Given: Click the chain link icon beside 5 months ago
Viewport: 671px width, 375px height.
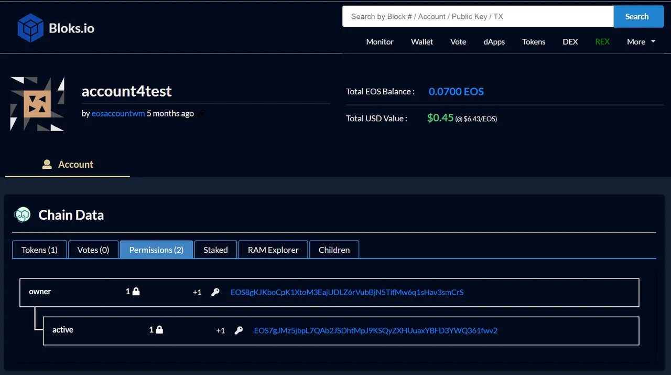Looking at the screenshot, I should click(201, 113).
